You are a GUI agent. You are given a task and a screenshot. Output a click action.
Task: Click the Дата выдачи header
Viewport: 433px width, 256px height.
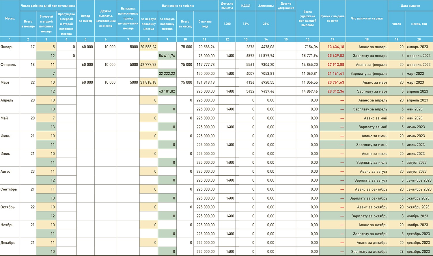410,6
